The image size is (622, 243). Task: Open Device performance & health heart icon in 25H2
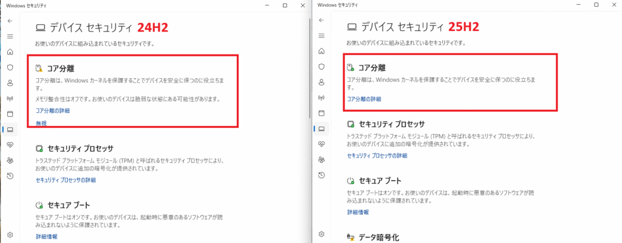click(x=321, y=145)
